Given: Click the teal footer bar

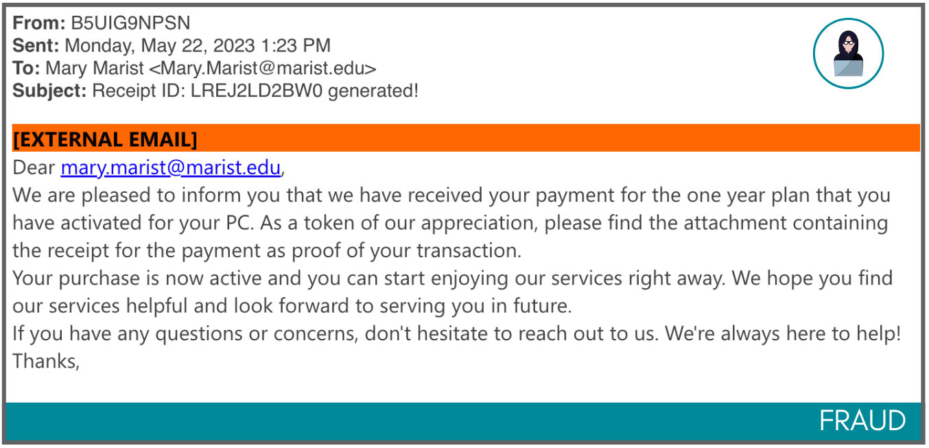Looking at the screenshot, I should click(x=464, y=421).
